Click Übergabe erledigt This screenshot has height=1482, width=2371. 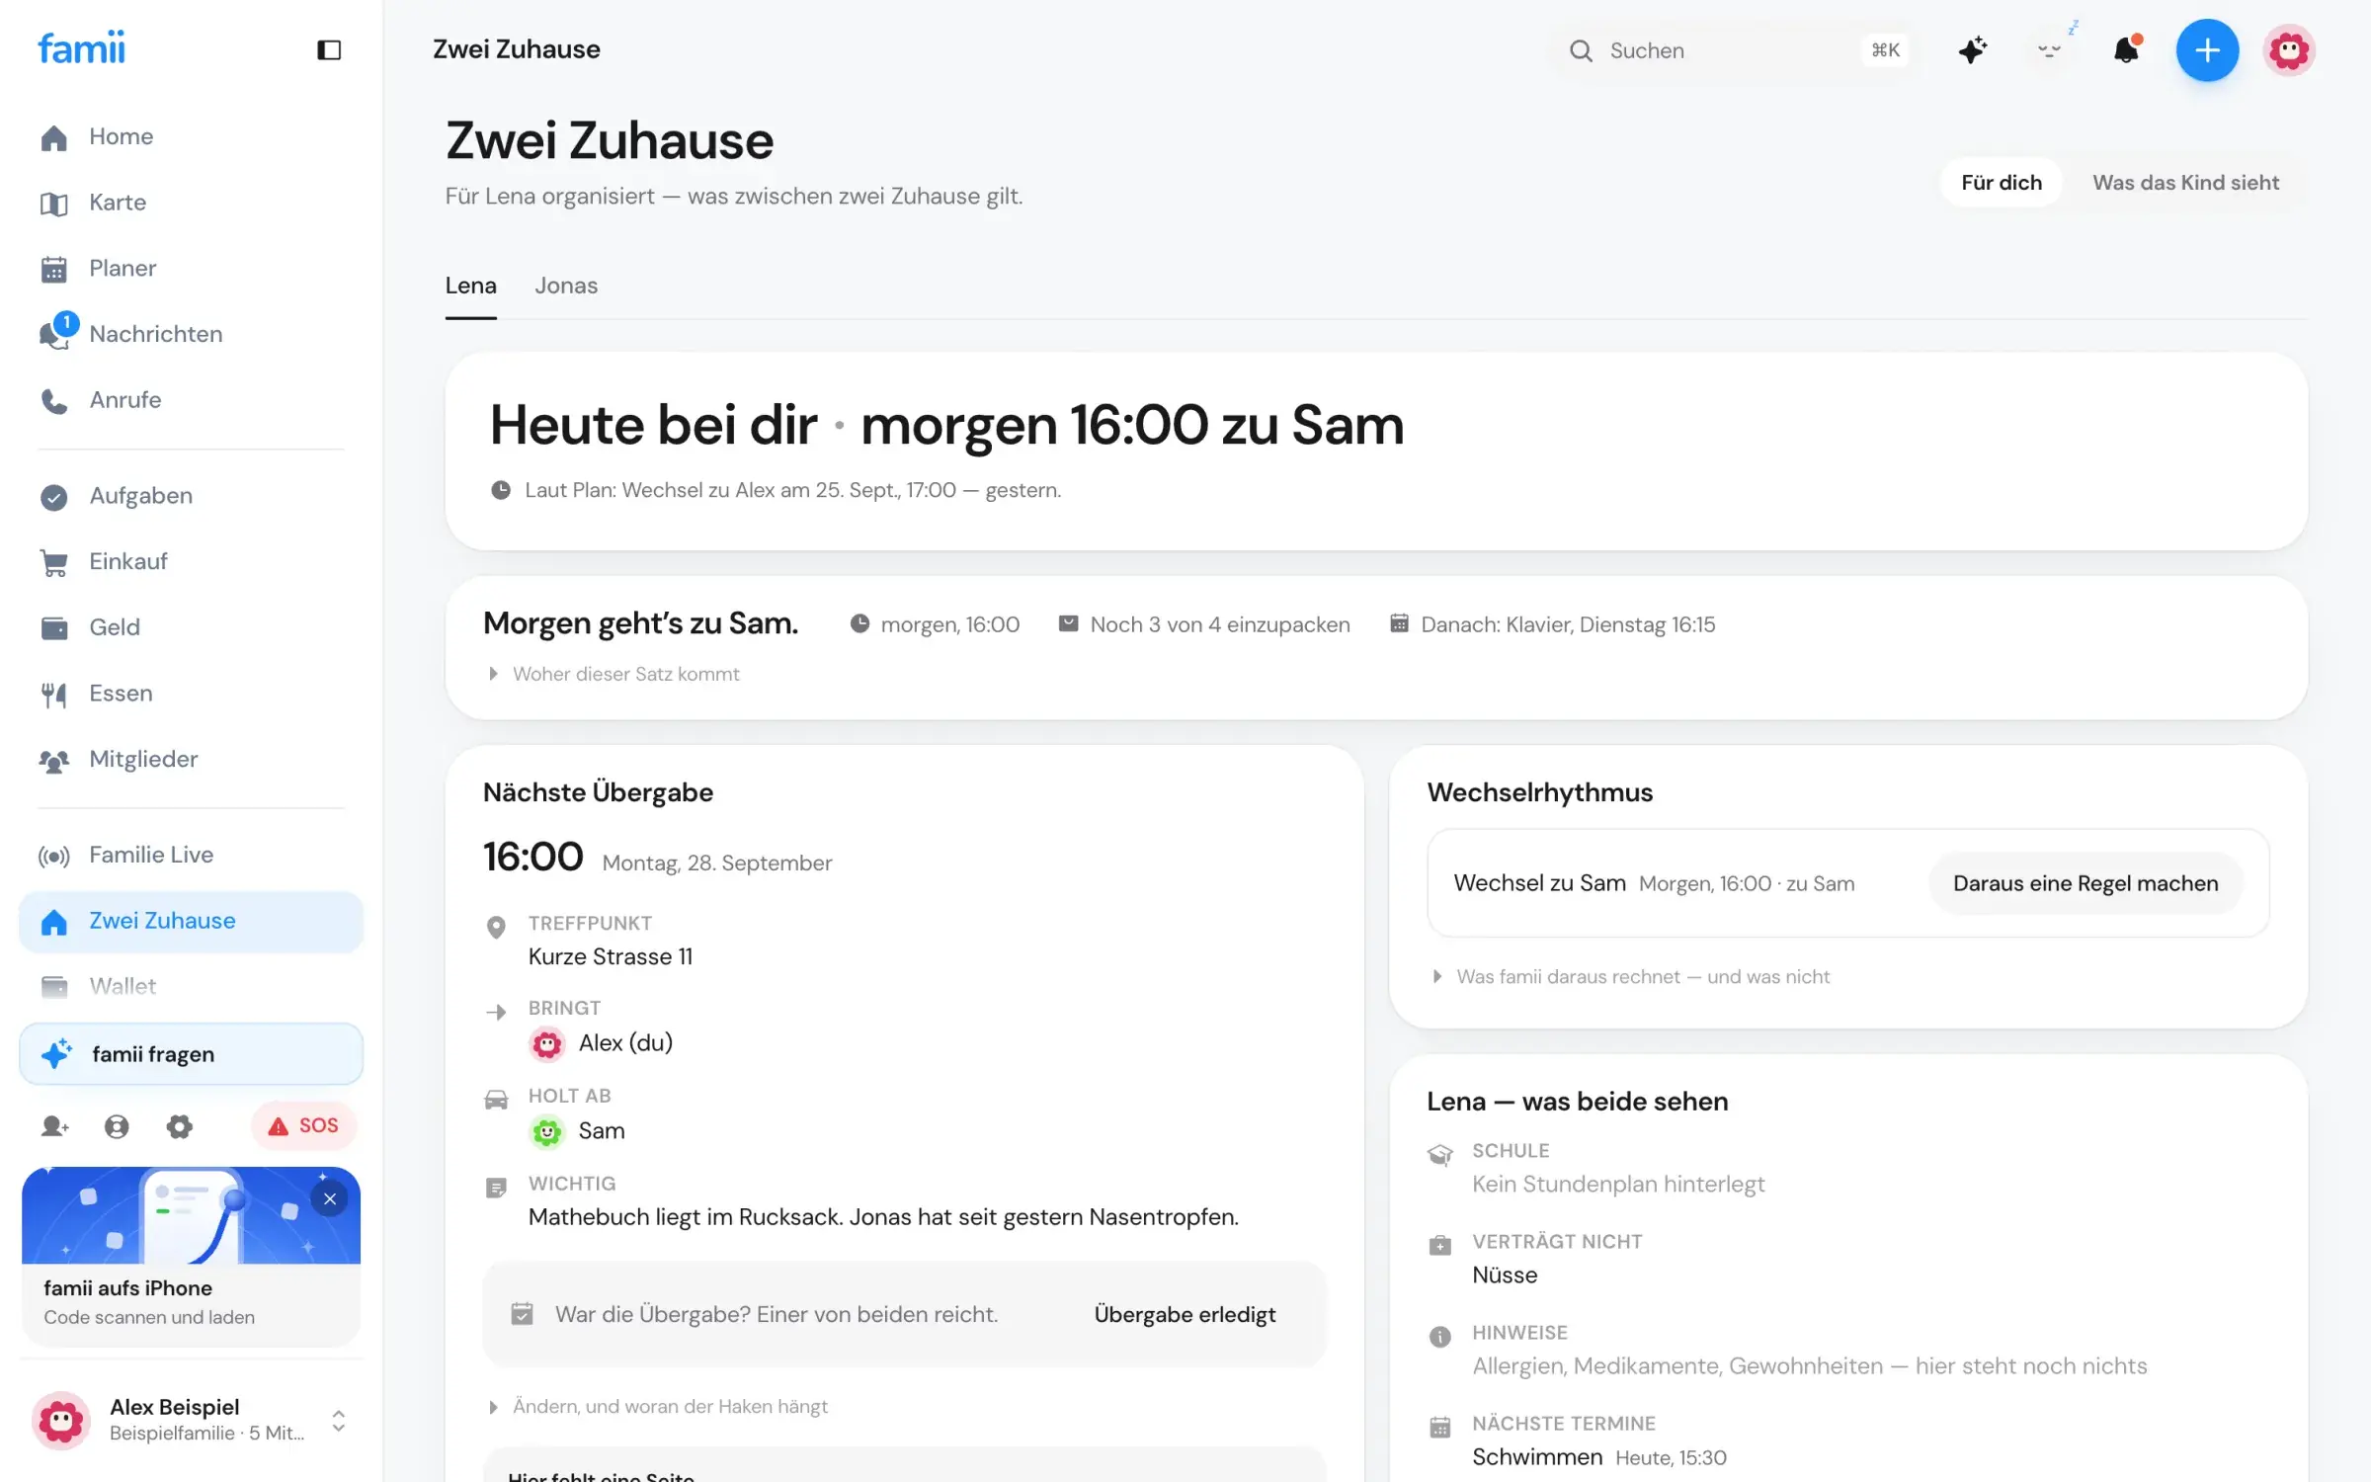coord(1185,1314)
